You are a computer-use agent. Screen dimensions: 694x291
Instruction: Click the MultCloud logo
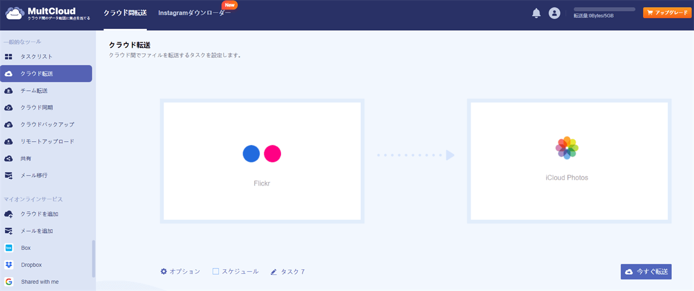pyautogui.click(x=47, y=13)
